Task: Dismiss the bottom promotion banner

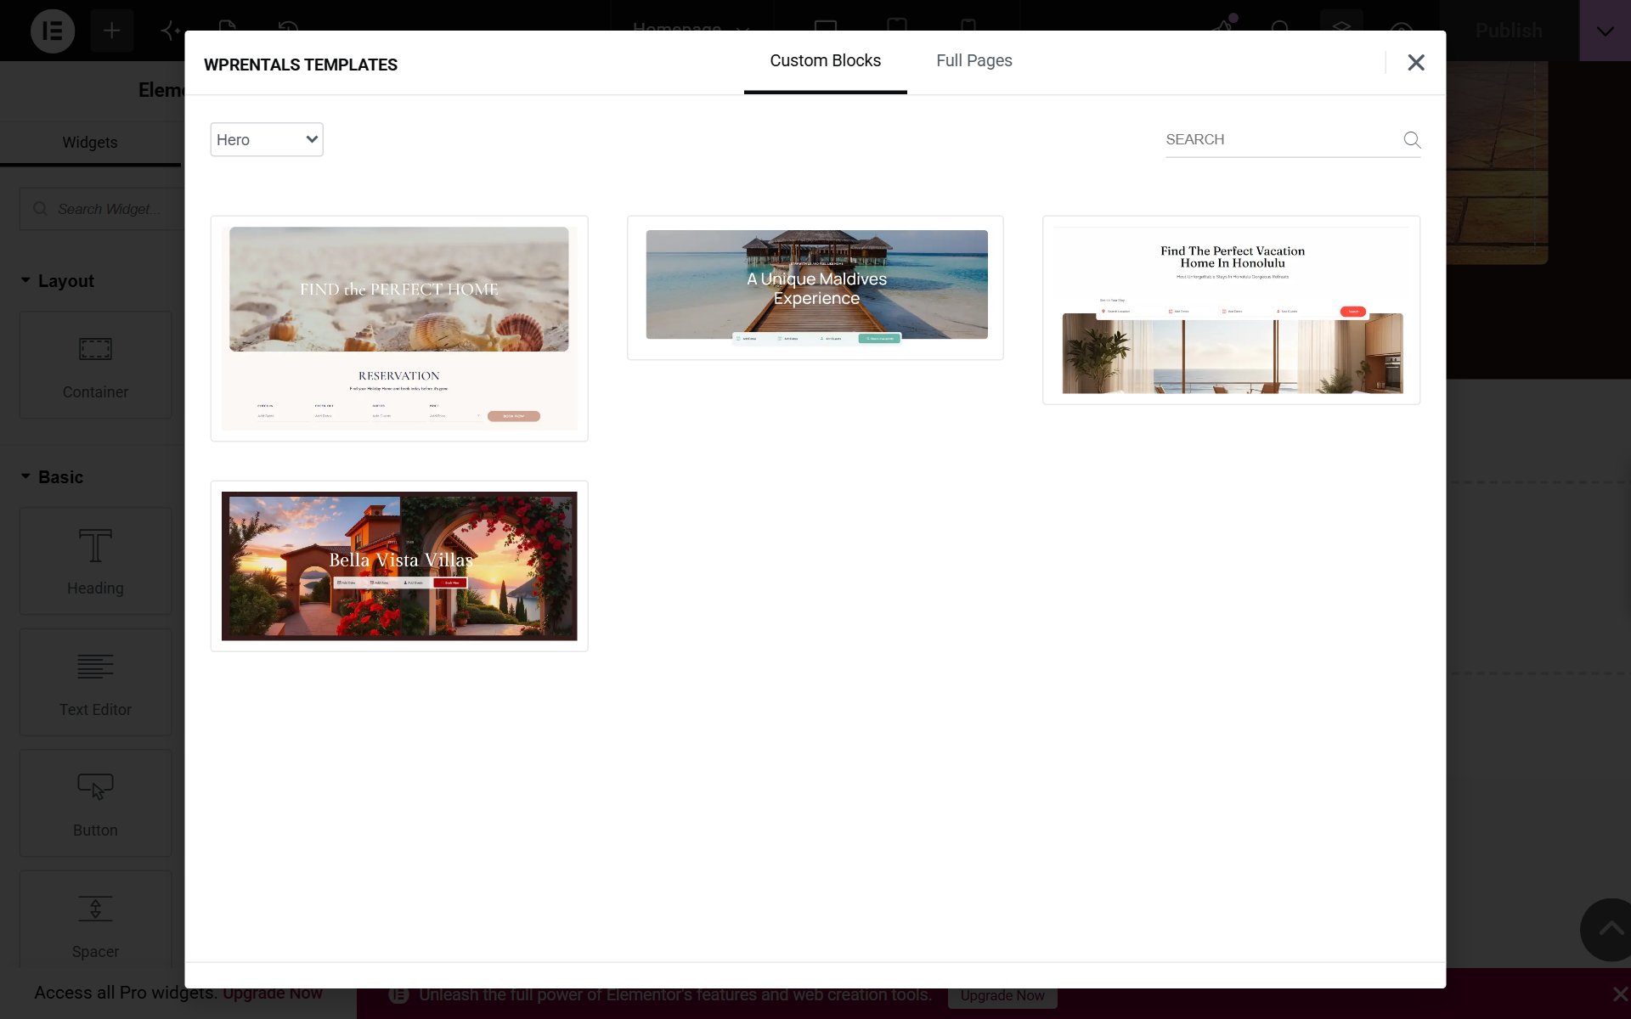Action: pyautogui.click(x=1619, y=994)
